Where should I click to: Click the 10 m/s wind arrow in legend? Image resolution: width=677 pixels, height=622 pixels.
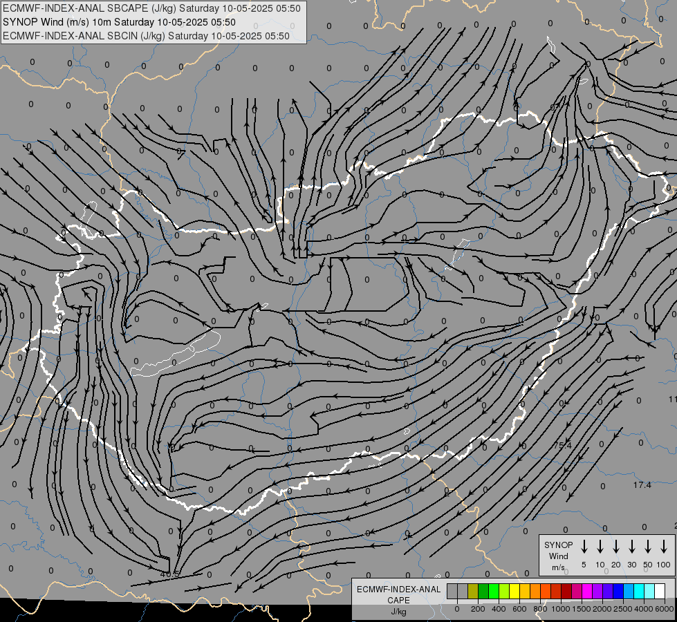point(600,547)
